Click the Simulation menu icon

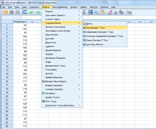click(x=43, y=93)
